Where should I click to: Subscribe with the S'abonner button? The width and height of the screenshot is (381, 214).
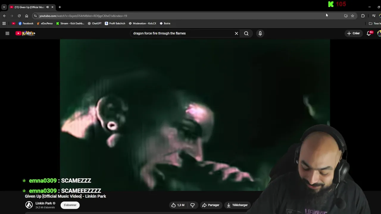[70, 205]
